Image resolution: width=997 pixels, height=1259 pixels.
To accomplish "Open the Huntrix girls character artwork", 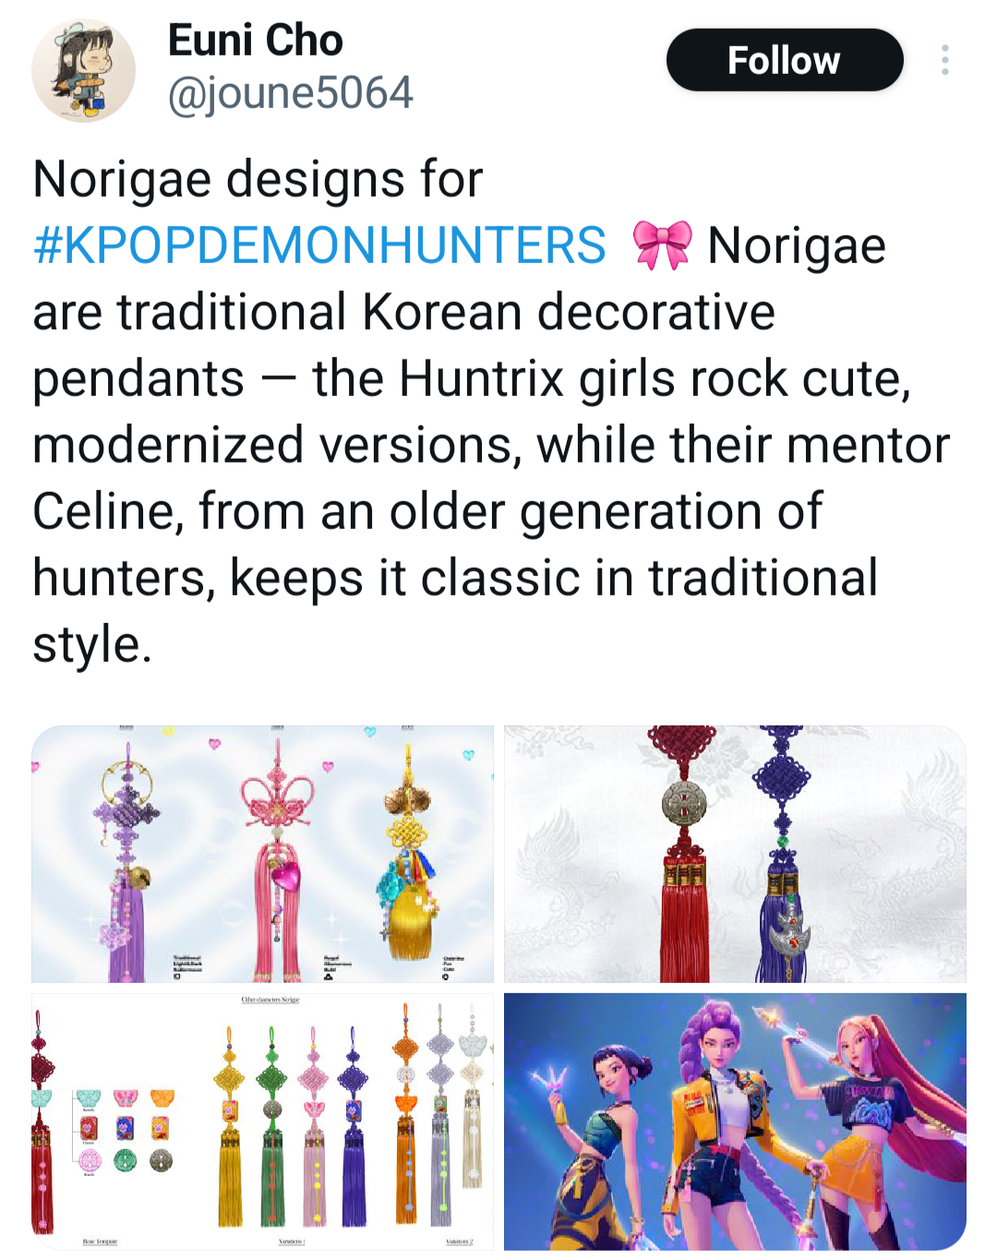I will click(735, 1121).
